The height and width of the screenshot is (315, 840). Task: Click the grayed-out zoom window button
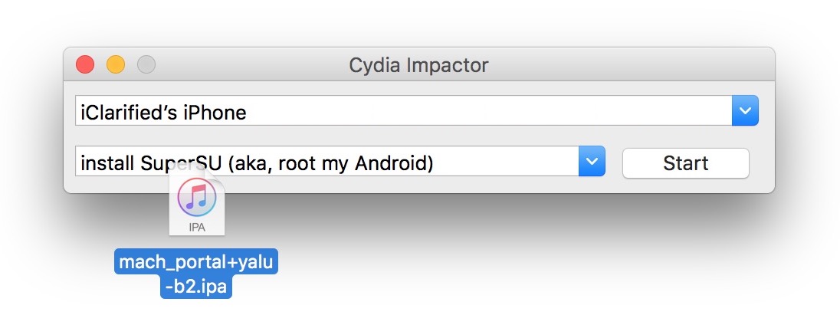(x=146, y=65)
